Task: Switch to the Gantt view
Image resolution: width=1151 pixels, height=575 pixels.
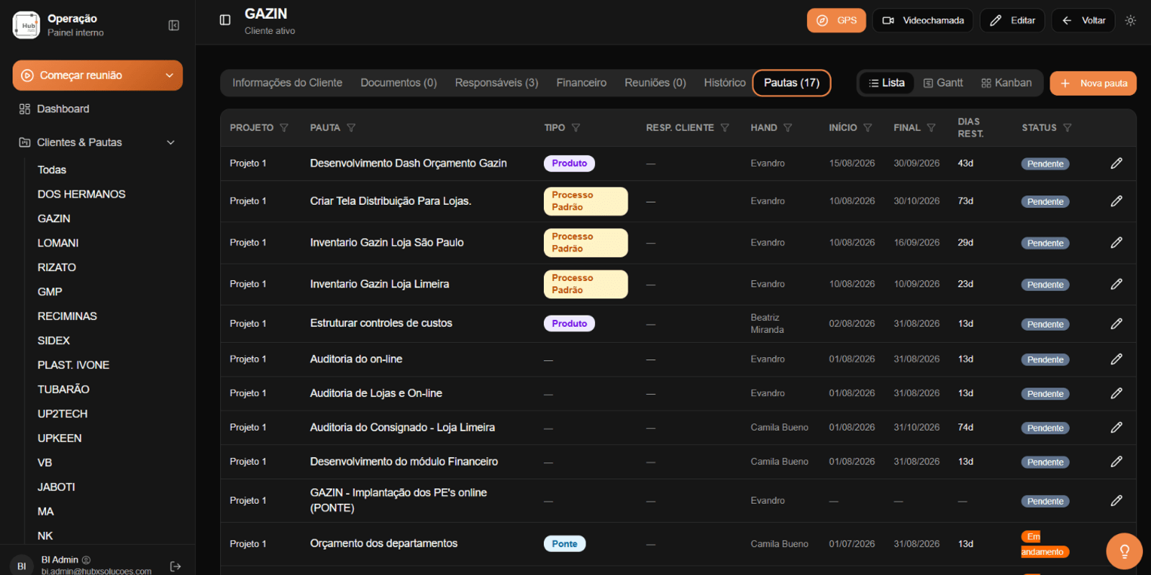Action: 943,83
